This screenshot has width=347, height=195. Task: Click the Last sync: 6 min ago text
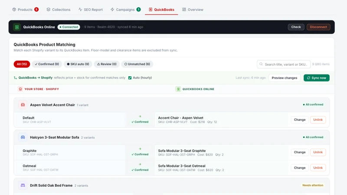pyautogui.click(x=251, y=78)
